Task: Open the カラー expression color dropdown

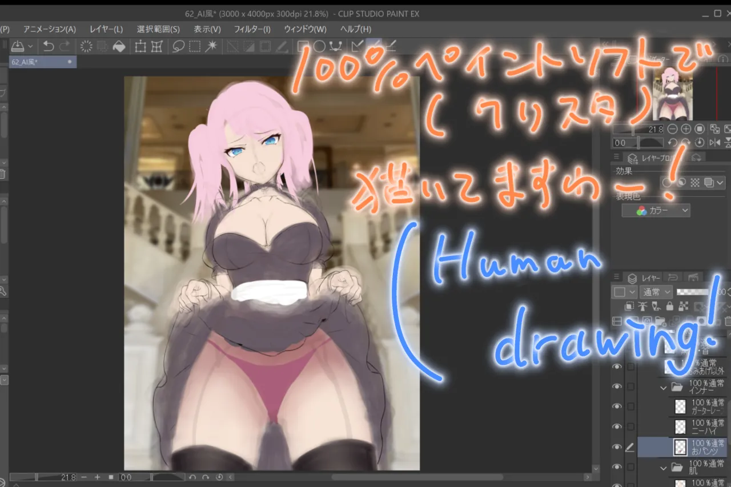Action: pyautogui.click(x=656, y=210)
